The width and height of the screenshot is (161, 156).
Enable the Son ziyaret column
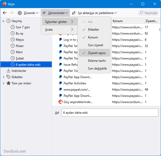(x=94, y=45)
